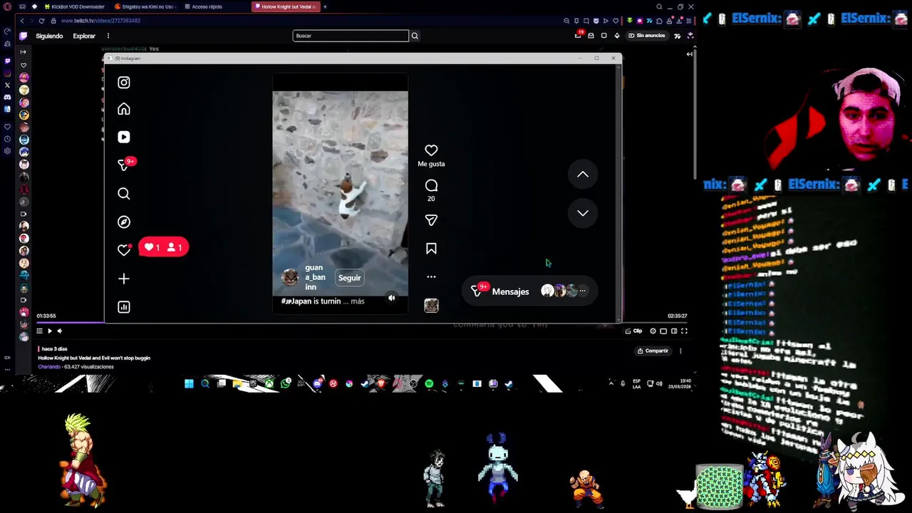Go to the previous reel
This screenshot has height=513, width=912.
click(583, 174)
